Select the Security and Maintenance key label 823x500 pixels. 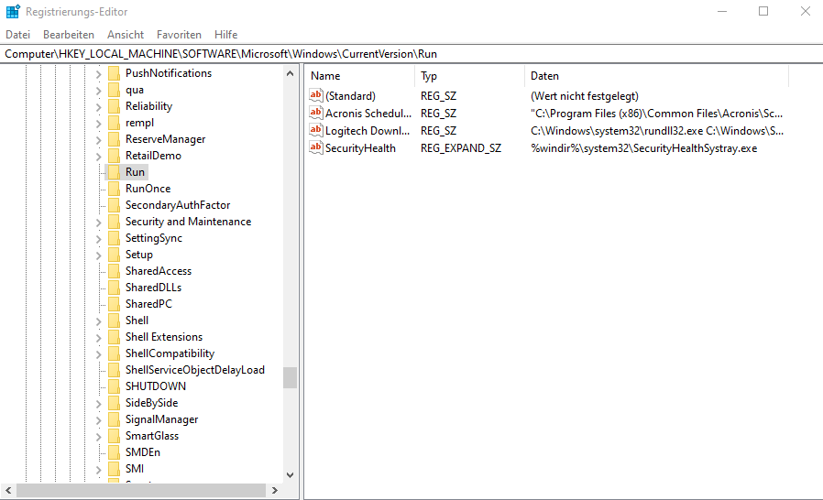(x=189, y=222)
